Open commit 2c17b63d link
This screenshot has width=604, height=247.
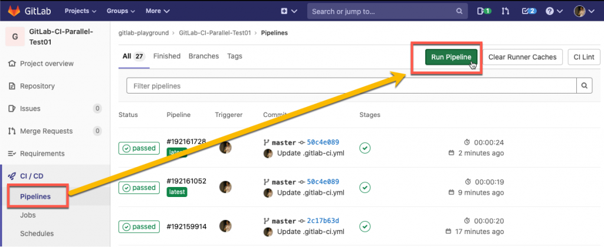(323, 221)
